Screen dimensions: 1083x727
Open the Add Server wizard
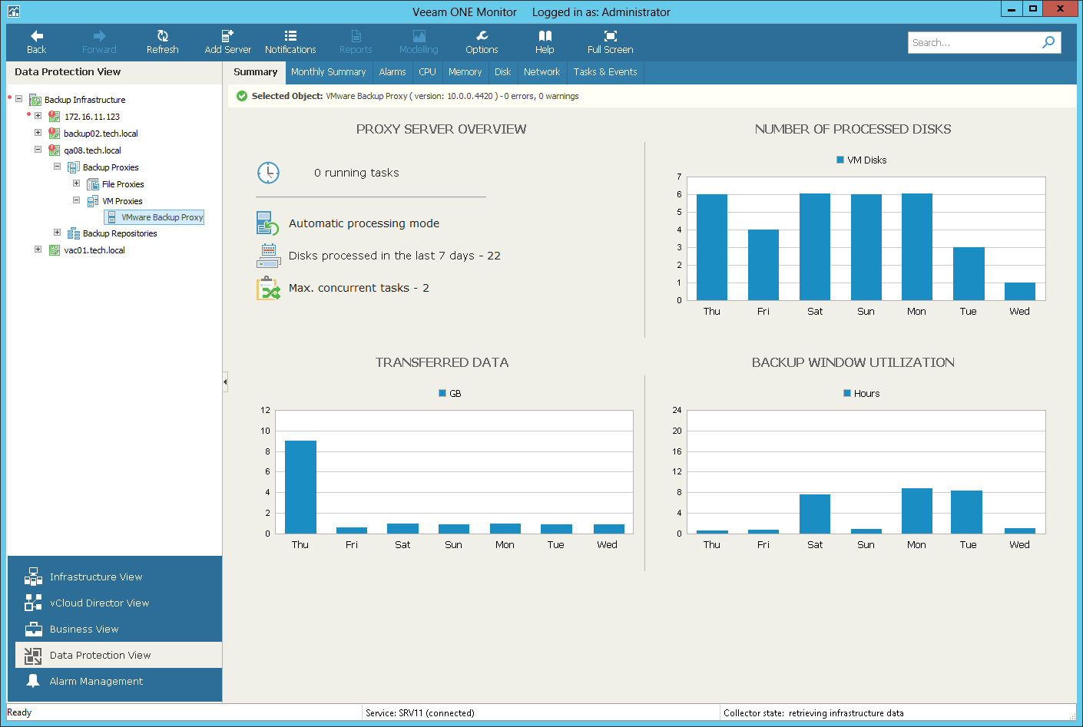[x=227, y=42]
